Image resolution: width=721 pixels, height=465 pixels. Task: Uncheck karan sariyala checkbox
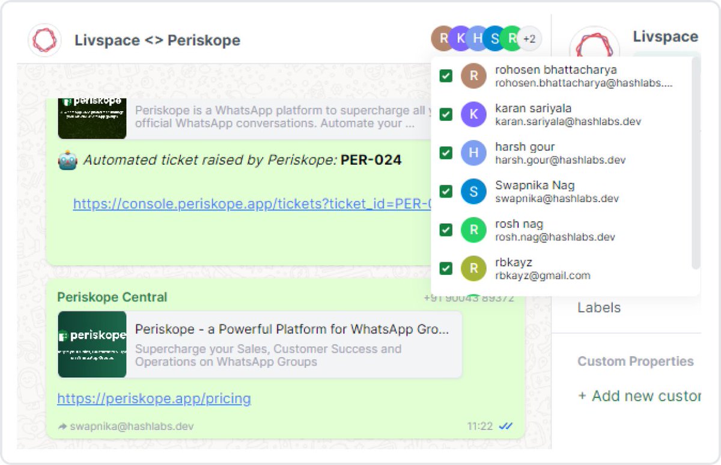pos(446,114)
